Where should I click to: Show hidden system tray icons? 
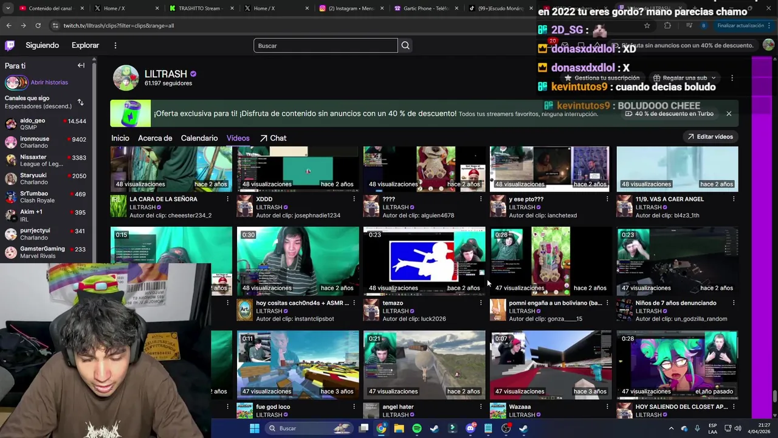671,428
